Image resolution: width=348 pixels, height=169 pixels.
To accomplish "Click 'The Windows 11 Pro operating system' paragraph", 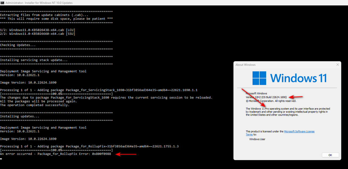I will 288,112.
